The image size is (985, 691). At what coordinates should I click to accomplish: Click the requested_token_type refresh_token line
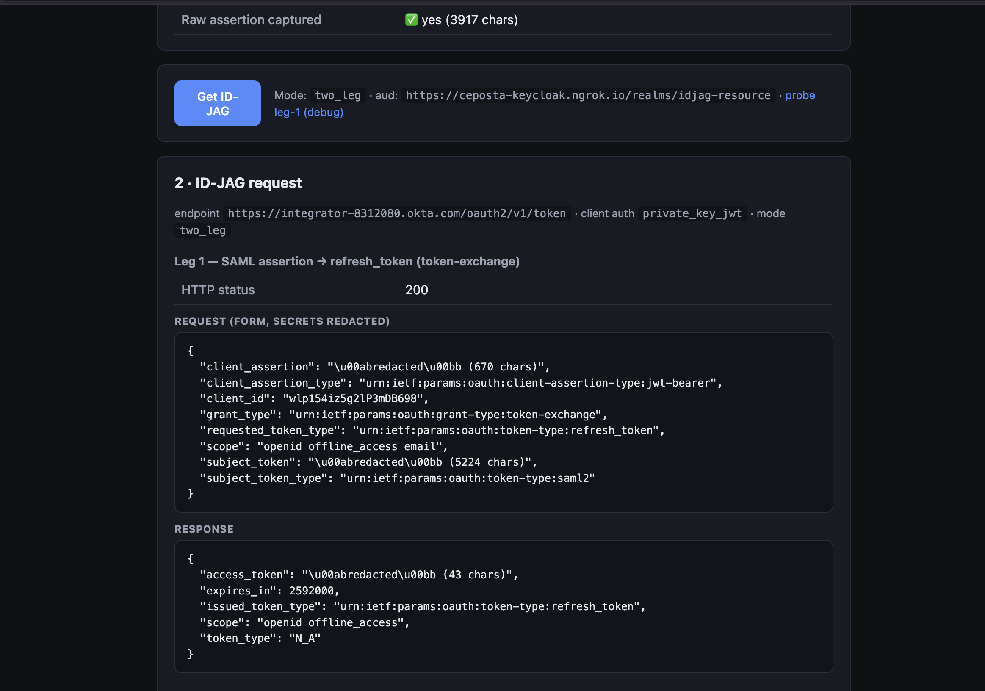pos(432,431)
